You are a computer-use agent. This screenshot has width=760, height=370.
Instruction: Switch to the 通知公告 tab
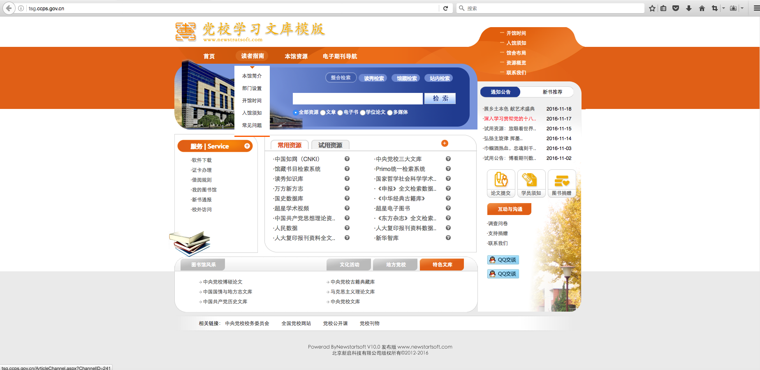[500, 92]
